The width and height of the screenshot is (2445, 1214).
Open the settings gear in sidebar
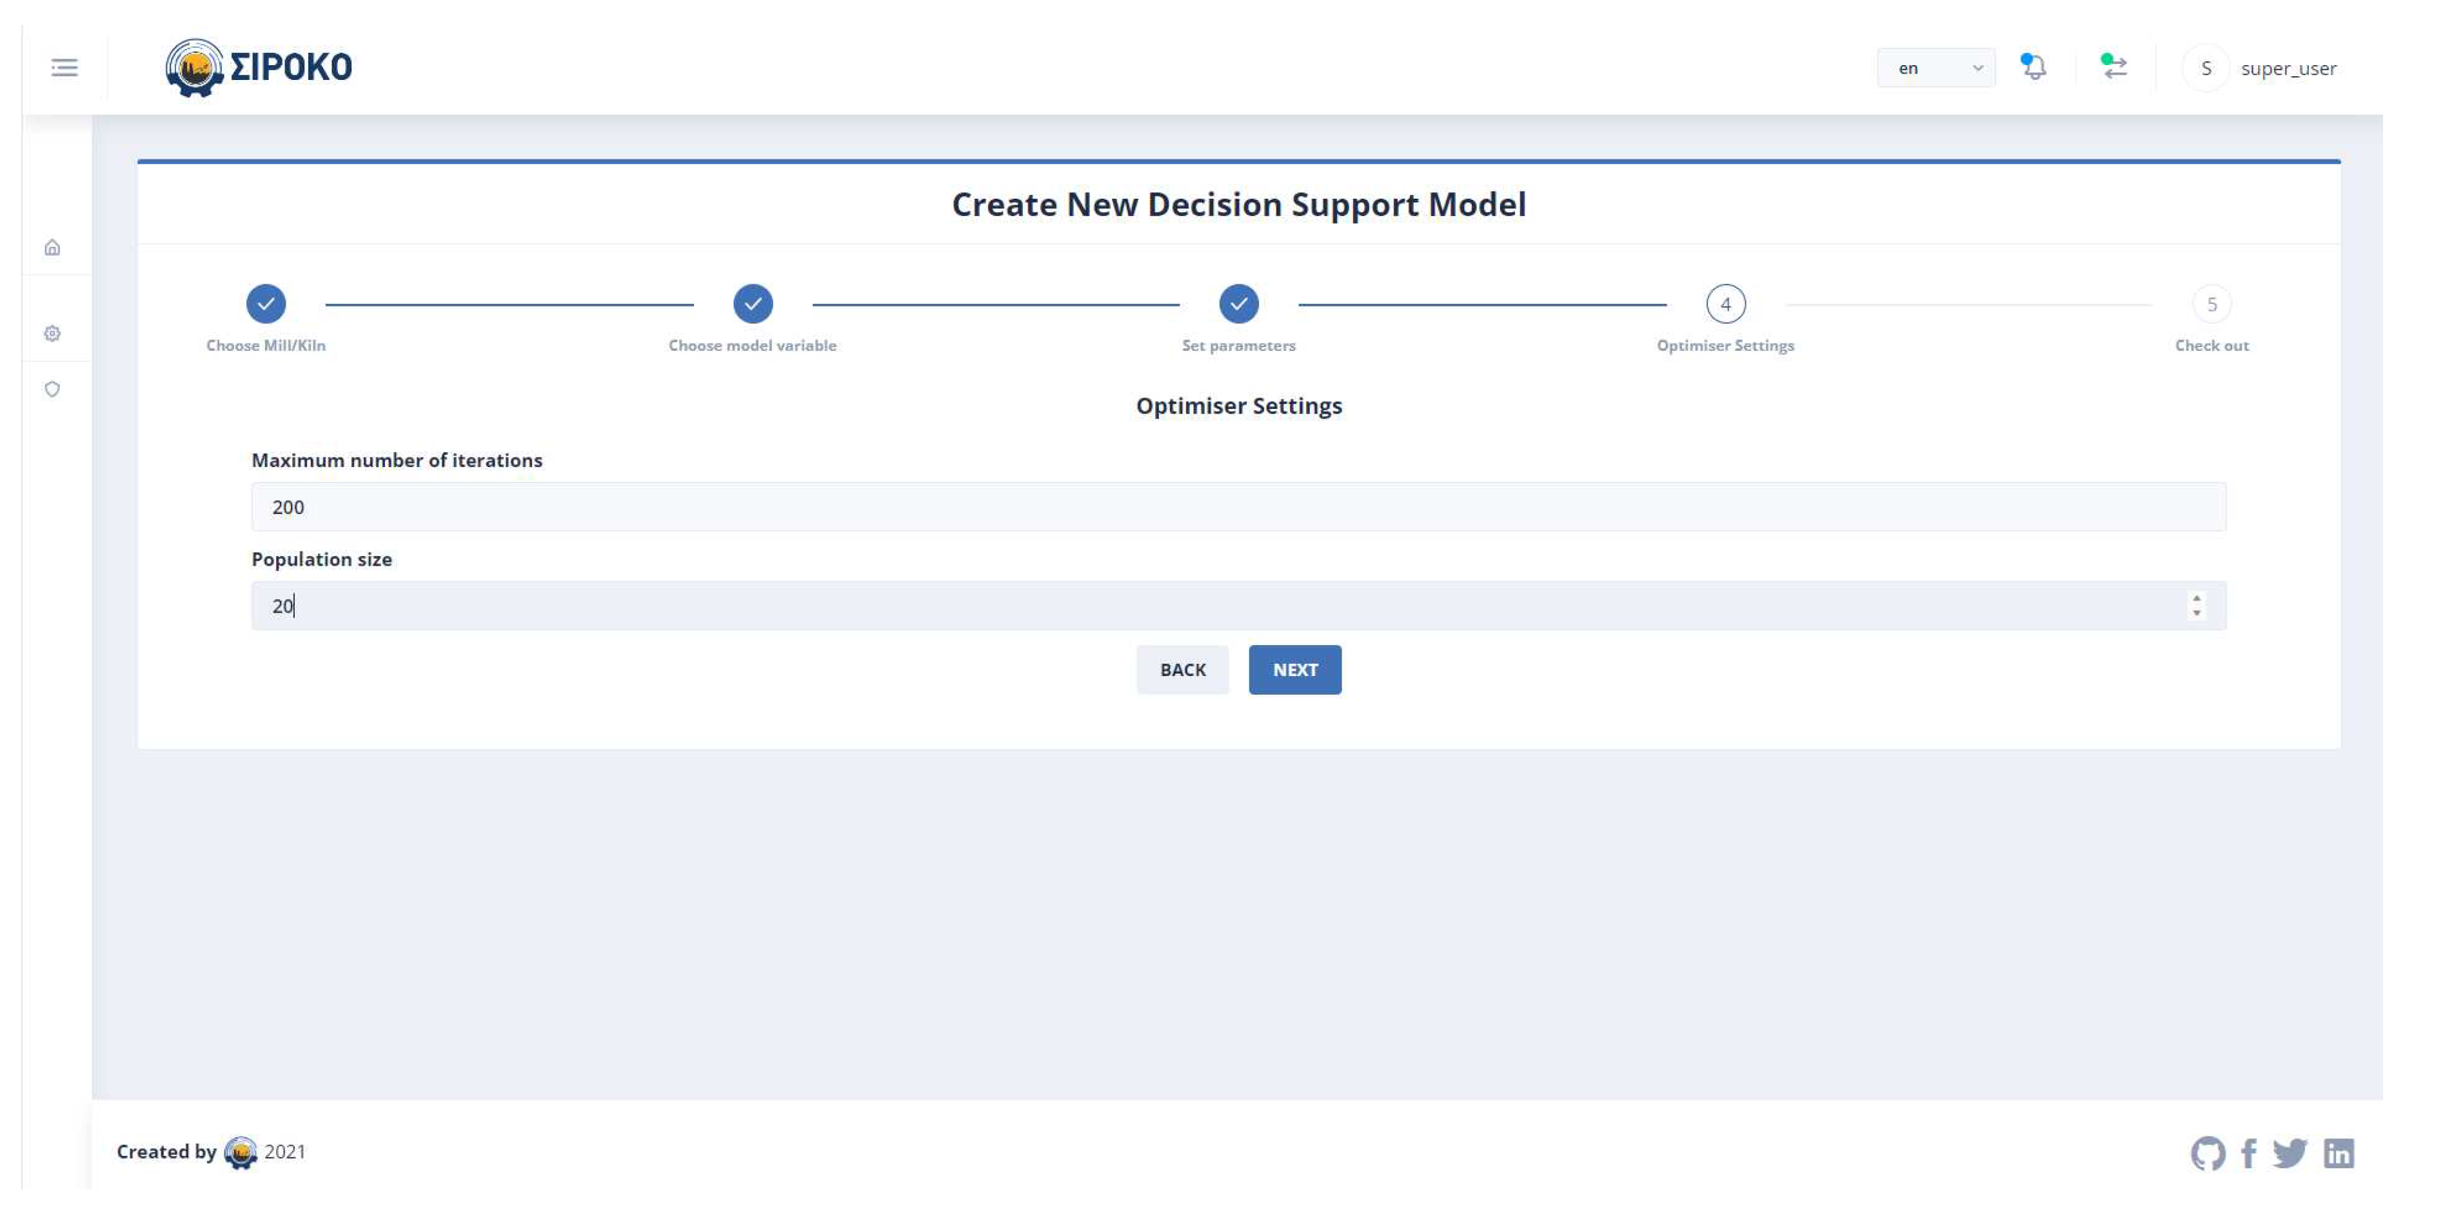coord(52,333)
